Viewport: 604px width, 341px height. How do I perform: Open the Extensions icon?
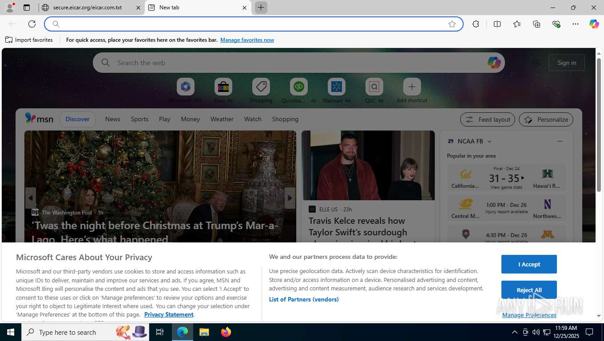click(476, 24)
